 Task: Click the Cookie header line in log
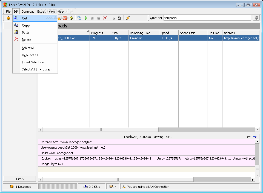click(147, 158)
